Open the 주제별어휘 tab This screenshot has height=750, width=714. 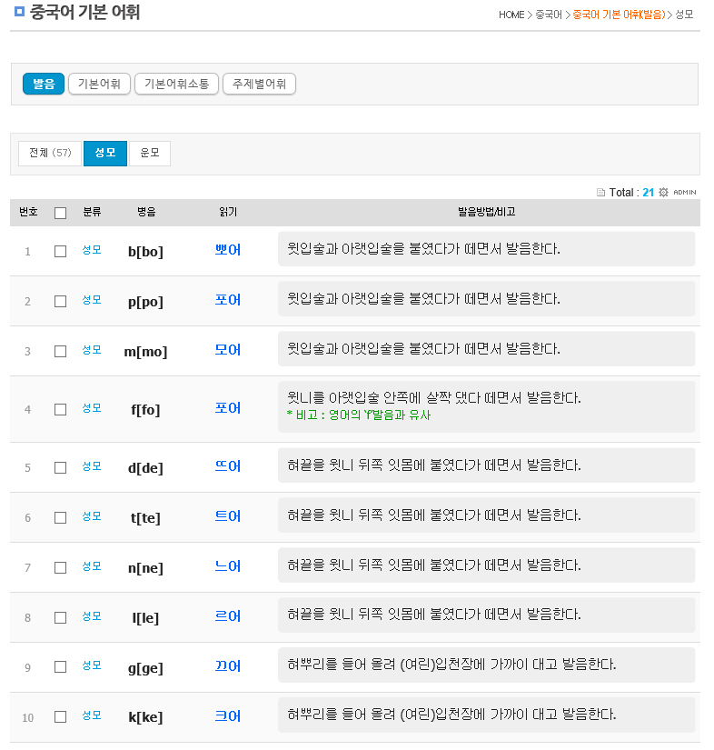(259, 84)
